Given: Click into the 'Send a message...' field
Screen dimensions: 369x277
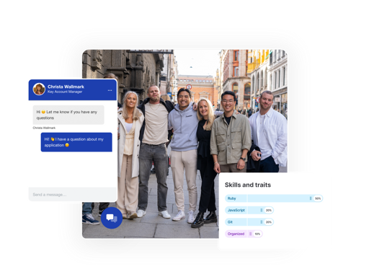Looking at the screenshot, I should (x=73, y=194).
